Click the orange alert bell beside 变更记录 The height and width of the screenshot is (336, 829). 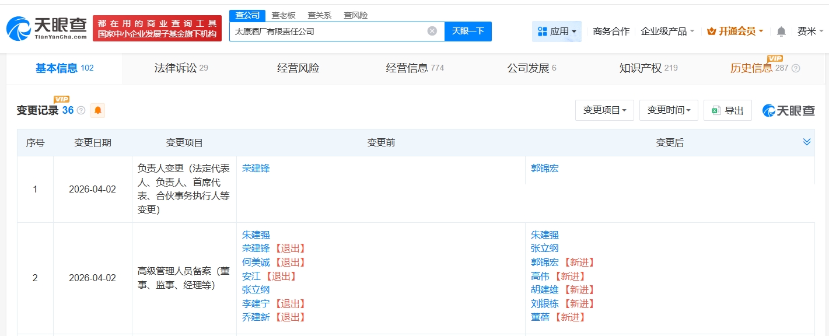coord(98,110)
